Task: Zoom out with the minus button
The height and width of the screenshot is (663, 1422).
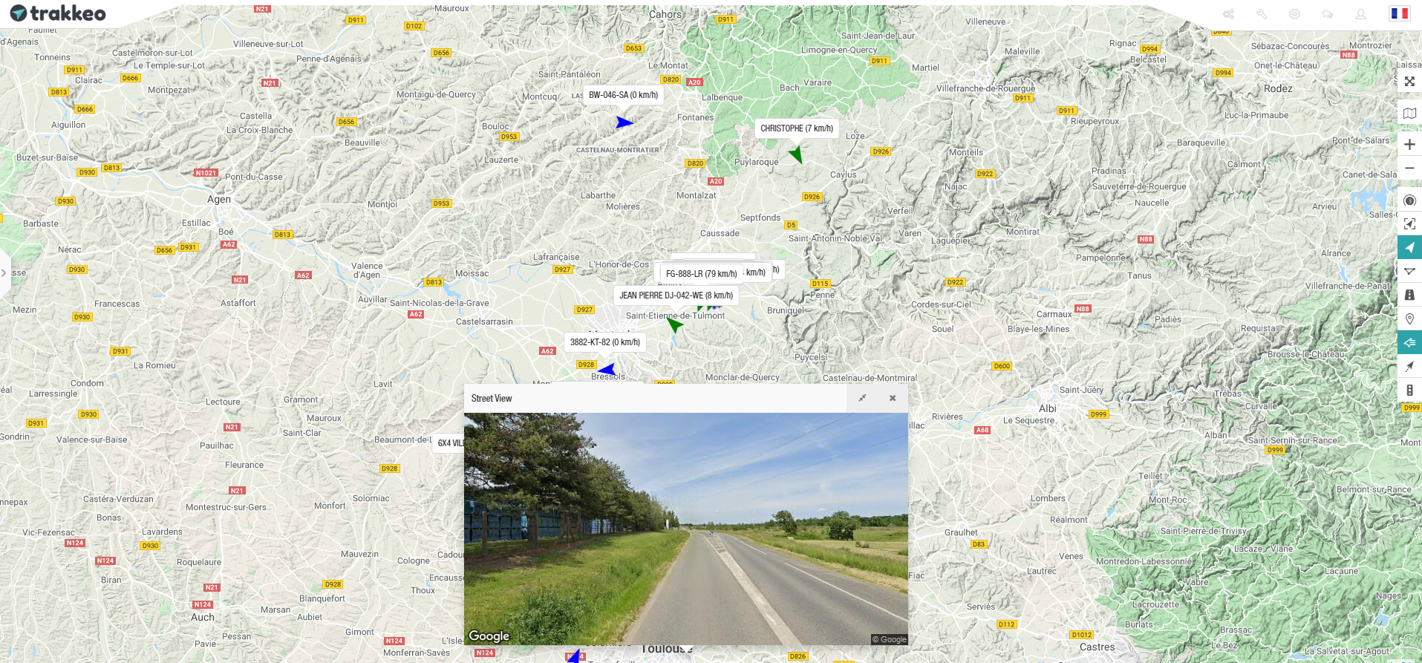Action: 1409,169
